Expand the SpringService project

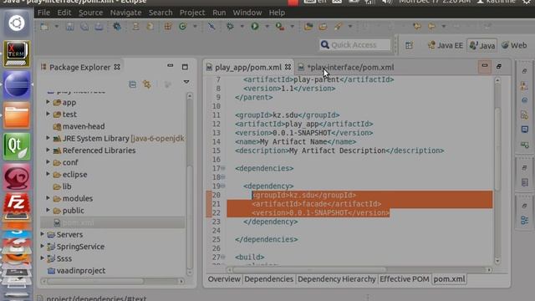coord(43,246)
